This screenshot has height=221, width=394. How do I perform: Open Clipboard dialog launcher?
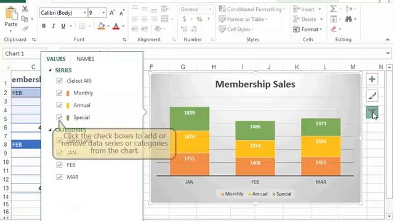point(34,39)
